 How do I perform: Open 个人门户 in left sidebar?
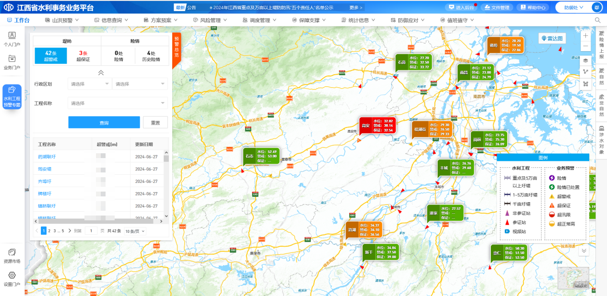(12, 39)
